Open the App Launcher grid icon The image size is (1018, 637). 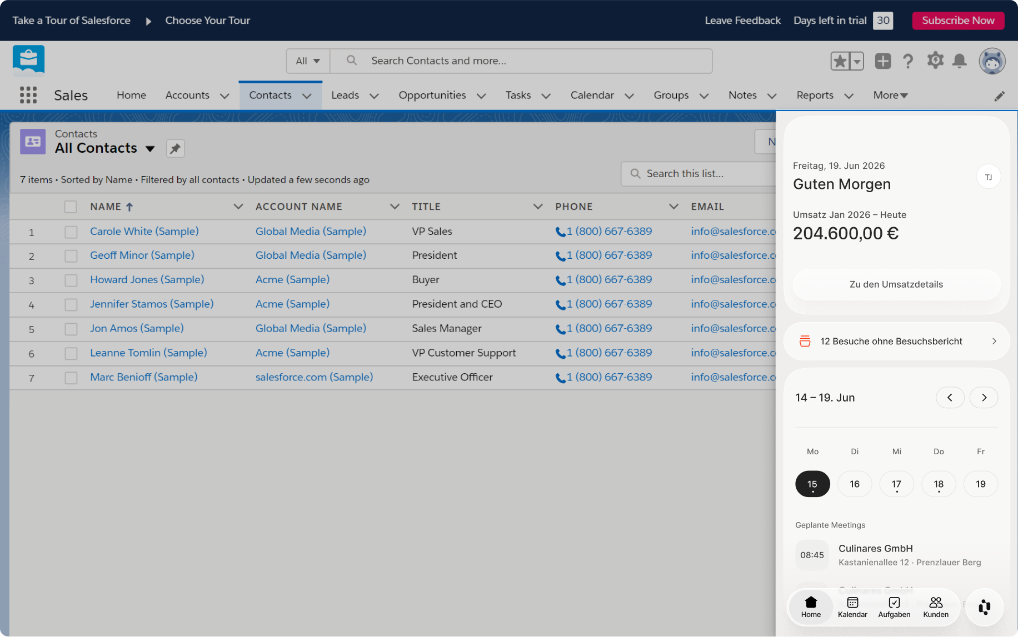click(x=28, y=95)
